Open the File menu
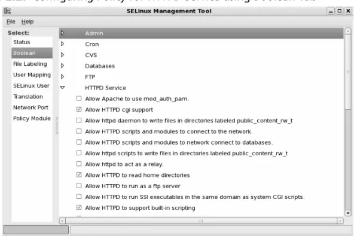354x236 pixels. pos(11,22)
